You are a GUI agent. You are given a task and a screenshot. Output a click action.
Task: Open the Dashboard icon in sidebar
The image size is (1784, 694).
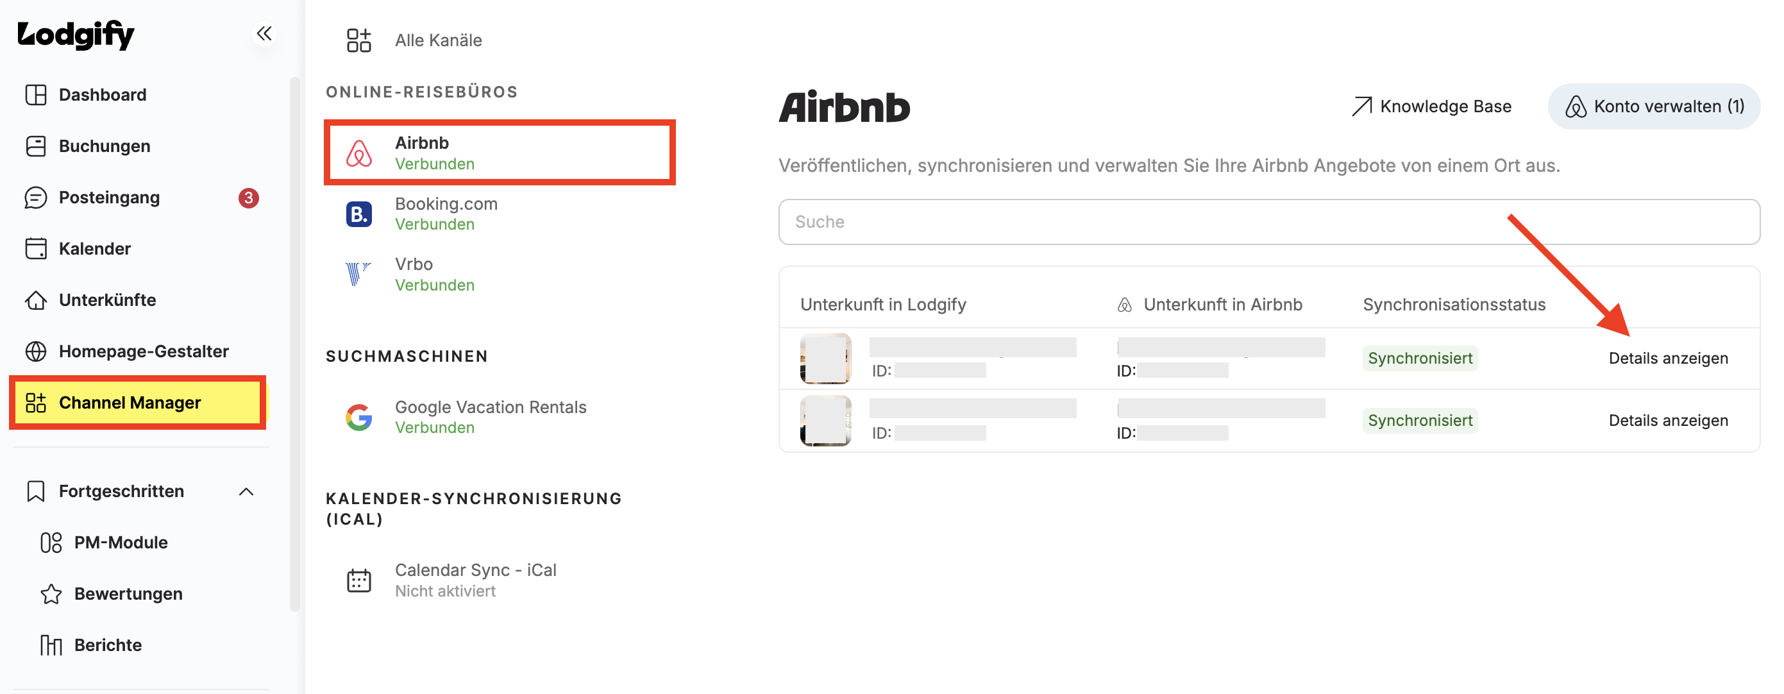(x=35, y=95)
